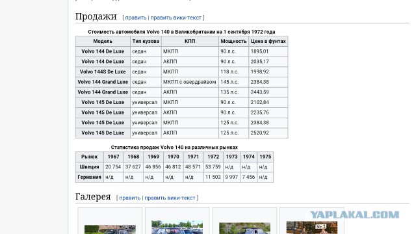Click the '1967' year header
Screen dimensions: 416x234
click(113, 157)
